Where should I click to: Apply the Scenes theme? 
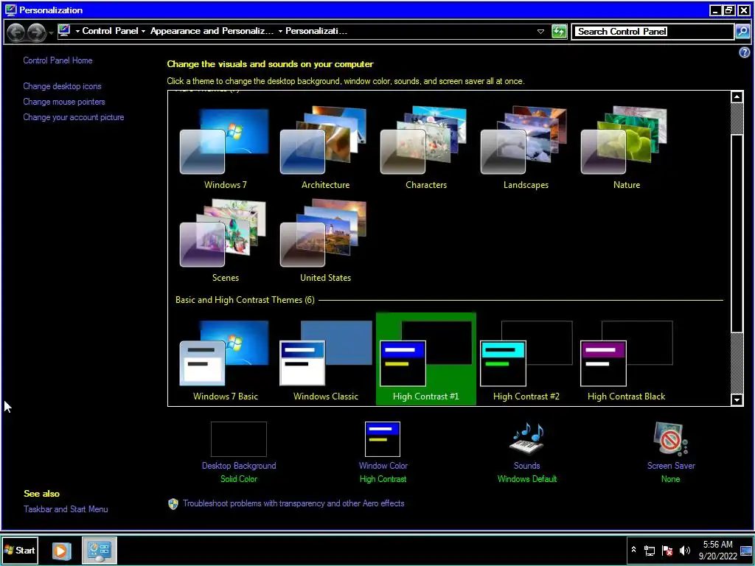coord(225,241)
